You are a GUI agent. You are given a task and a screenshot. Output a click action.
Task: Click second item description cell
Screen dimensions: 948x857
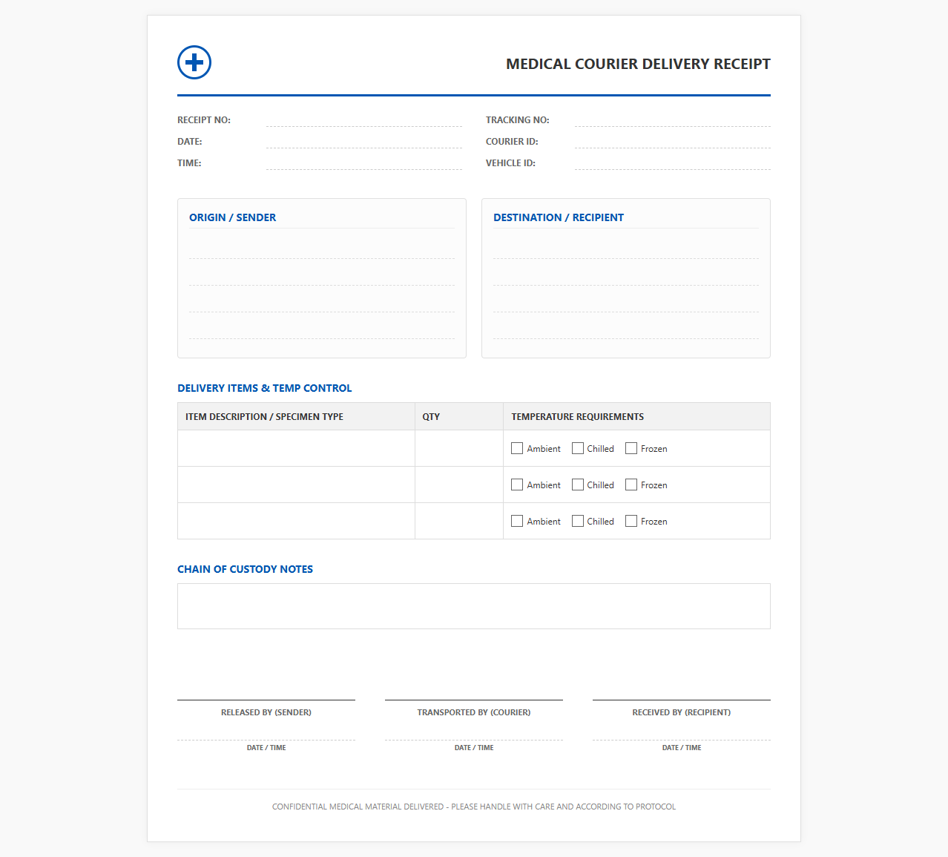point(296,485)
